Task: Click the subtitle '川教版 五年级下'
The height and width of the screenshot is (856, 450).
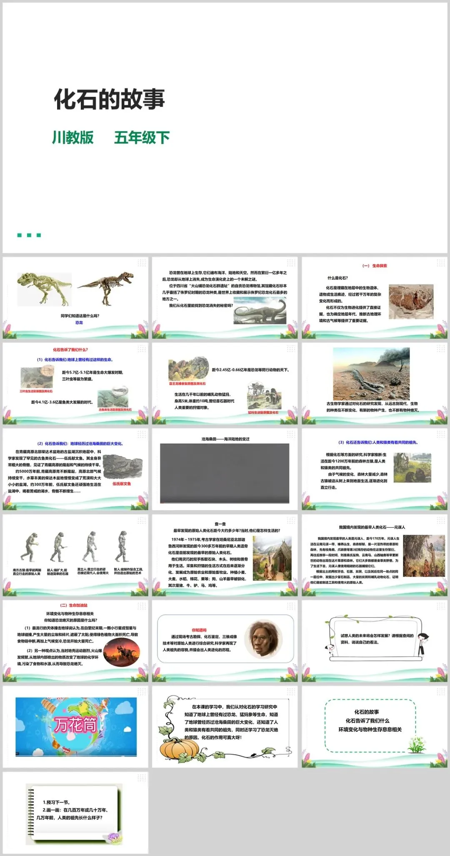Action: click(x=111, y=137)
